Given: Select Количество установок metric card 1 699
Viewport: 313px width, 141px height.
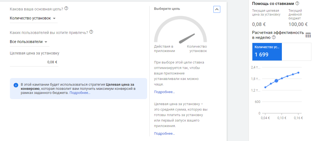Looking at the screenshot, I should (x=267, y=52).
